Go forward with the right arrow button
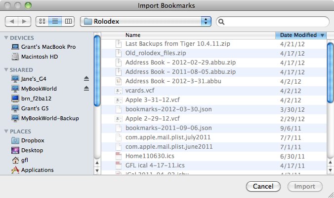This screenshot has width=334, height=198. tap(25, 22)
